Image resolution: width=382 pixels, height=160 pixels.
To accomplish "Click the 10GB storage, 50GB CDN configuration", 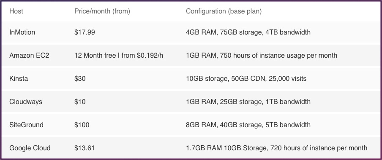I will pos(246,78).
